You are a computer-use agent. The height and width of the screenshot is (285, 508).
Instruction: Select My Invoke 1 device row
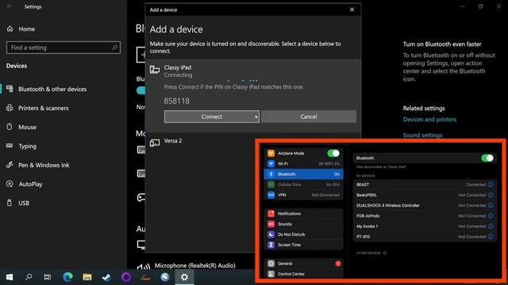point(425,226)
